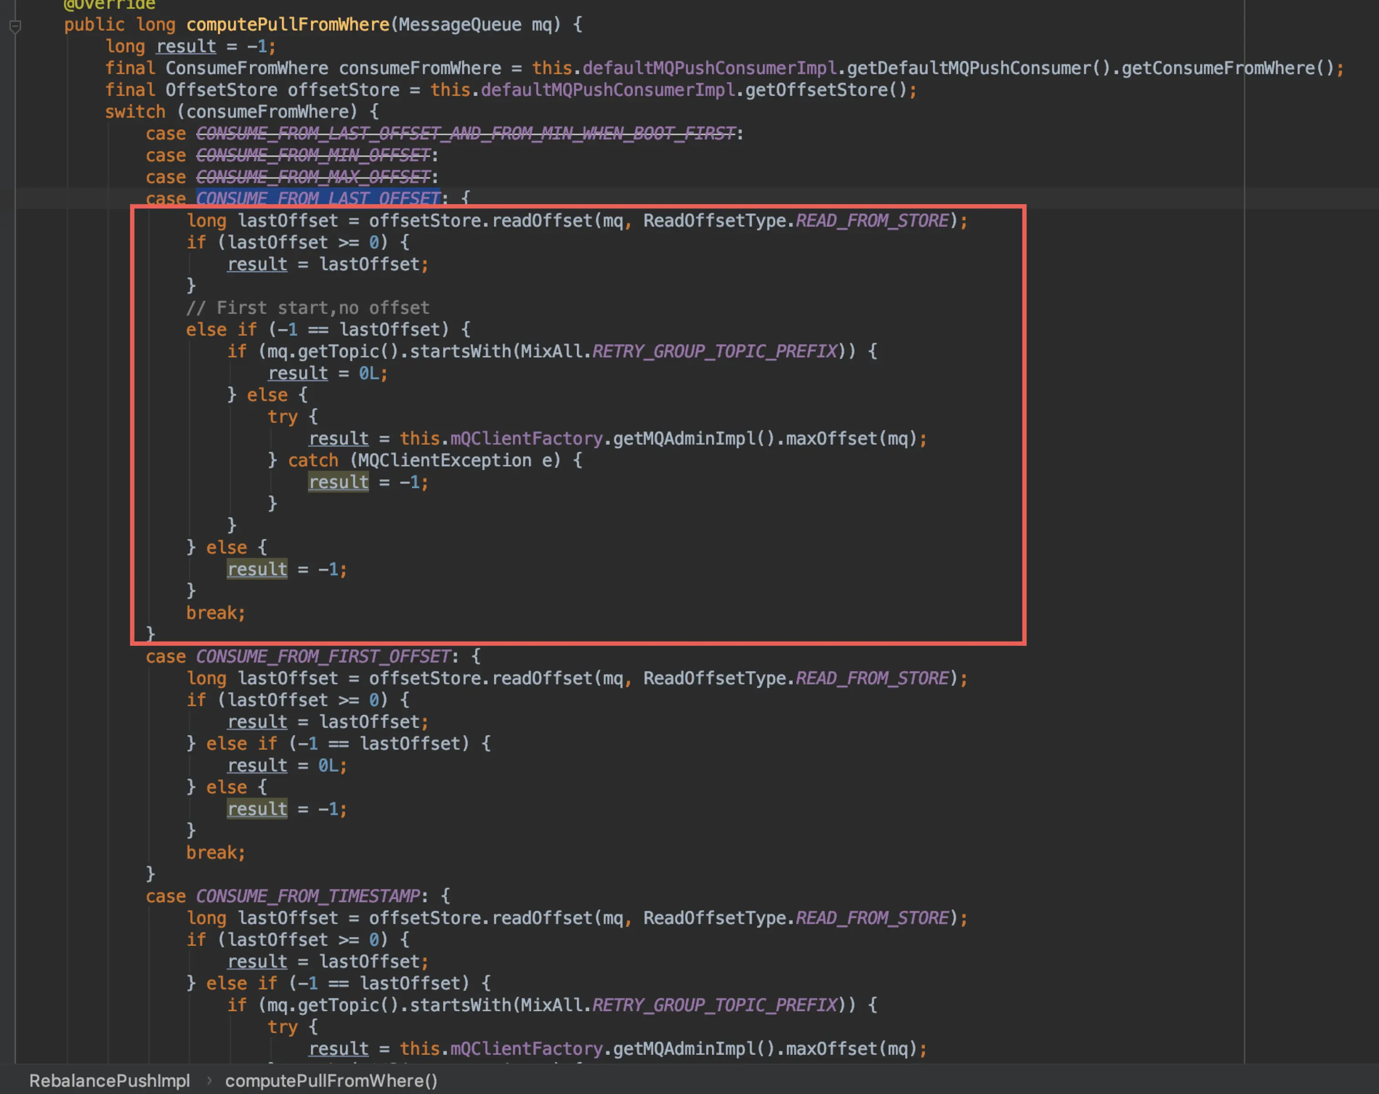The image size is (1379, 1094).
Task: Open RebalancePushImpl breadcrumb in bottom bar
Action: click(x=109, y=1081)
